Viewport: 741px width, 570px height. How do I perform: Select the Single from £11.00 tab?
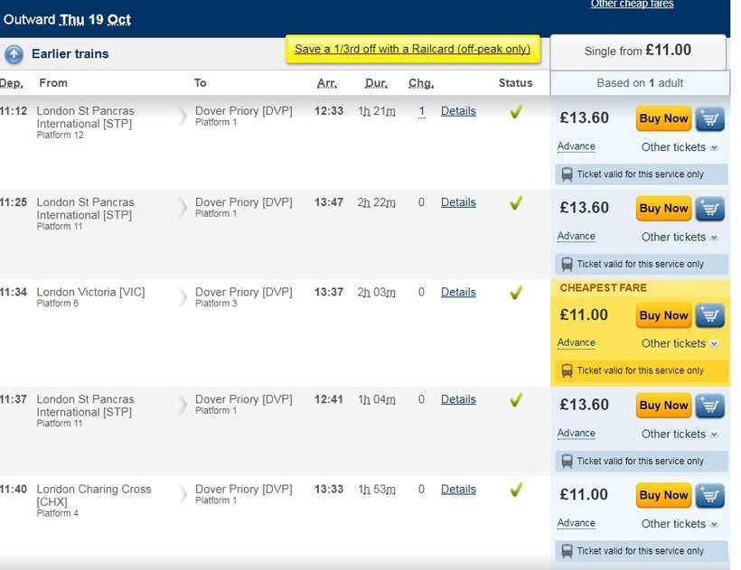click(638, 51)
